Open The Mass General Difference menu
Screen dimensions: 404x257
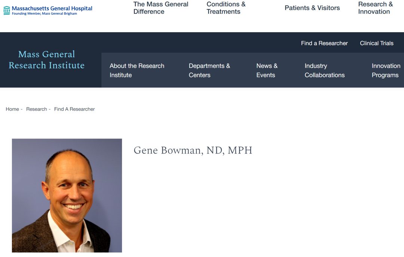pyautogui.click(x=161, y=8)
